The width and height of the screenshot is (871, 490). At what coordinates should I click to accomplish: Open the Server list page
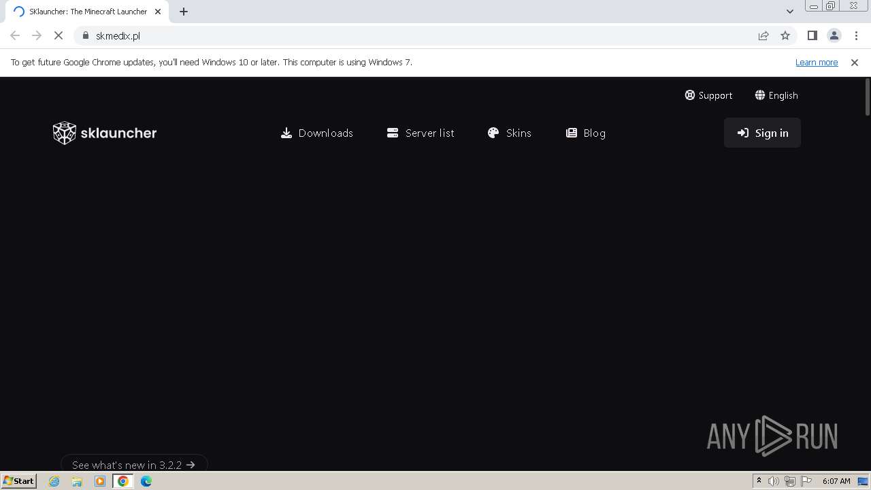(x=421, y=133)
